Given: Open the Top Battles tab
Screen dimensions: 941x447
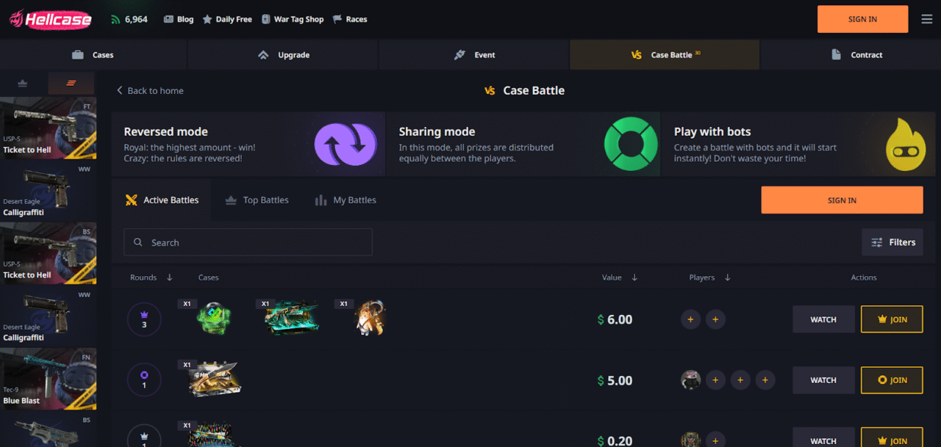Looking at the screenshot, I should tap(257, 200).
